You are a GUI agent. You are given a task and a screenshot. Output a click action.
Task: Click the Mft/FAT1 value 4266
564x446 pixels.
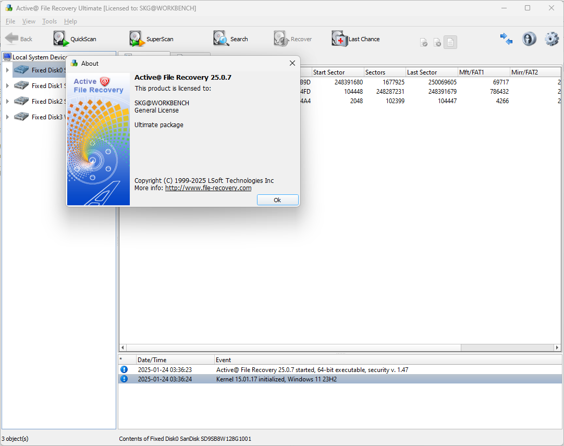[502, 101]
